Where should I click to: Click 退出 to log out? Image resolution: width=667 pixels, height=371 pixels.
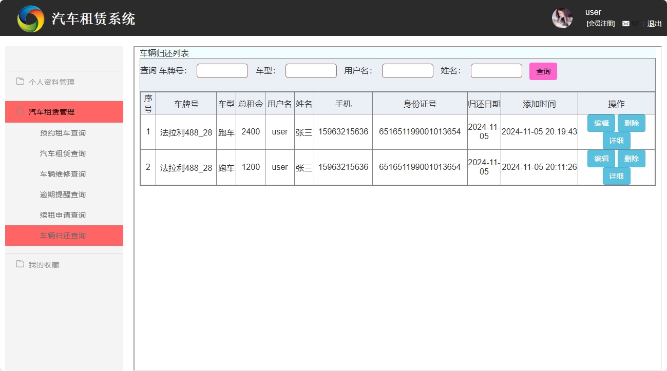(654, 24)
